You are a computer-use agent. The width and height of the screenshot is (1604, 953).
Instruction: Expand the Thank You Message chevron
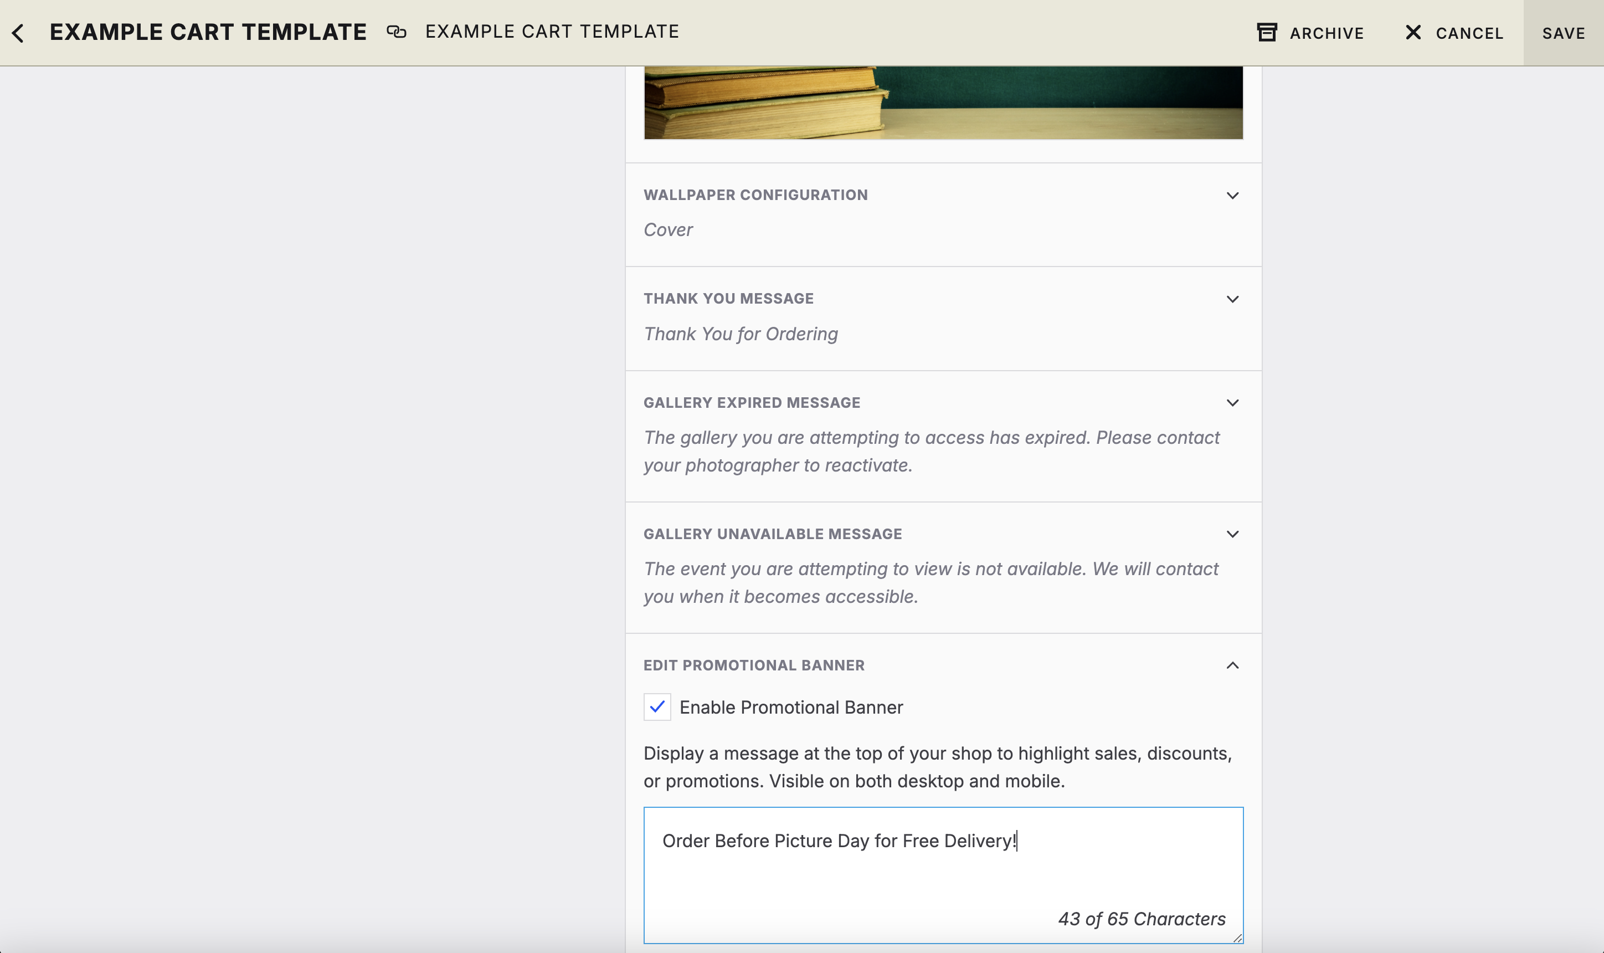click(x=1232, y=299)
